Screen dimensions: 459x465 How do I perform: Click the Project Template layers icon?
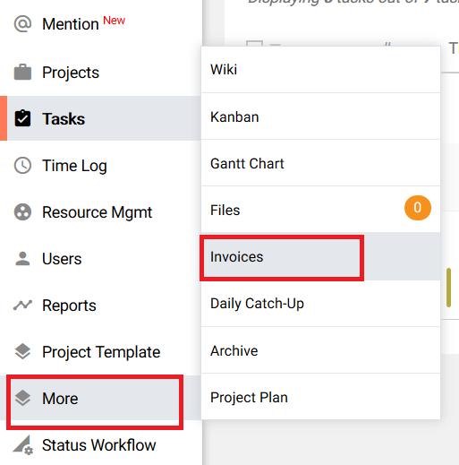(x=22, y=351)
